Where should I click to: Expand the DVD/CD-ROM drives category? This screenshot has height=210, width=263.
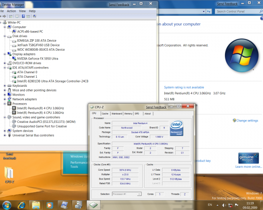pyautogui.click(x=5, y=63)
